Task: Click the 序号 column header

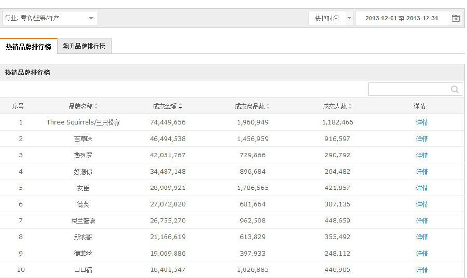Action: 18,106
